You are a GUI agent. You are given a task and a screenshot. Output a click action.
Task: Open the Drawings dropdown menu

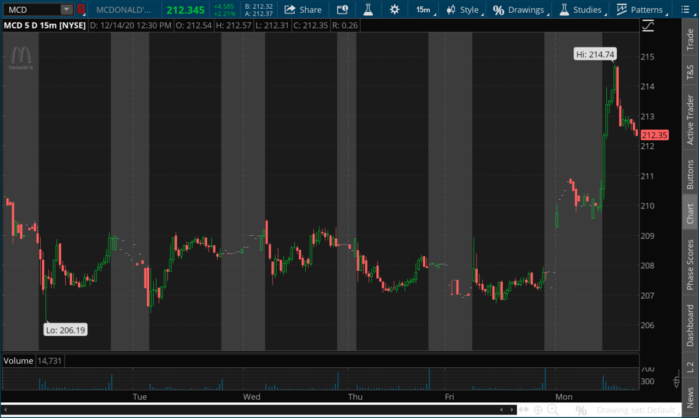tap(519, 9)
